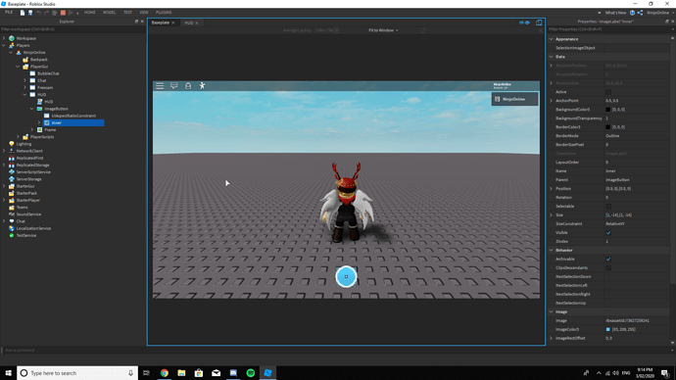676x380 pixels.
Task: Open the in-game backpack icon
Action: pyautogui.click(x=188, y=86)
